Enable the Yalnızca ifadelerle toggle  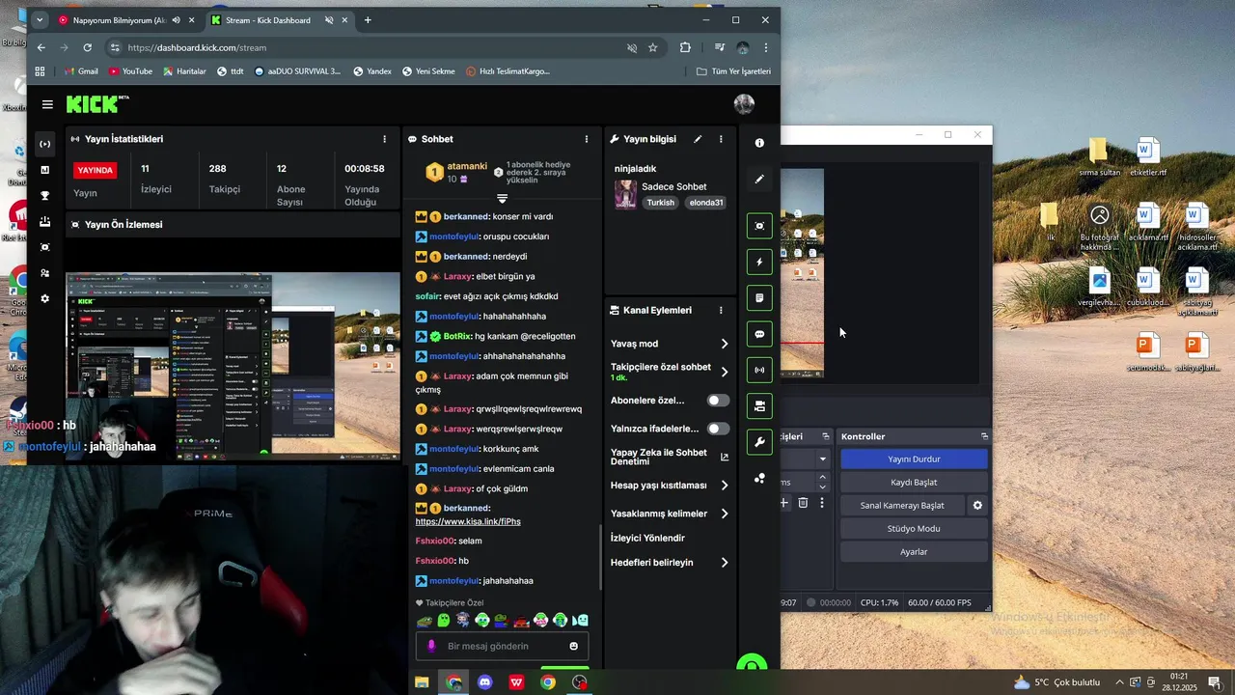pyautogui.click(x=718, y=429)
